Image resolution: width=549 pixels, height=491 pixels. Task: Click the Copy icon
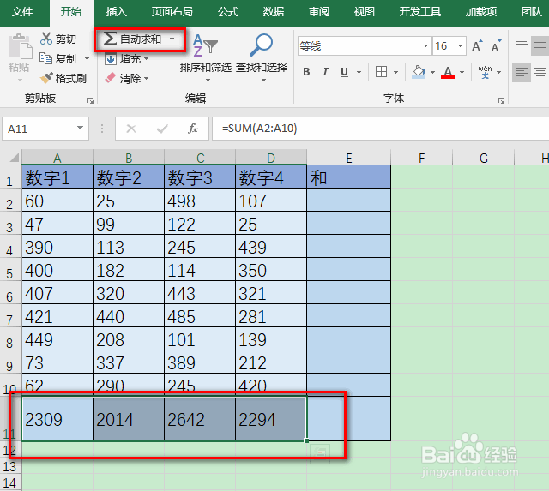point(45,58)
